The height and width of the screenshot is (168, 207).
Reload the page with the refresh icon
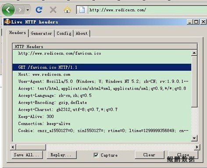pyautogui.click(x=39, y=10)
